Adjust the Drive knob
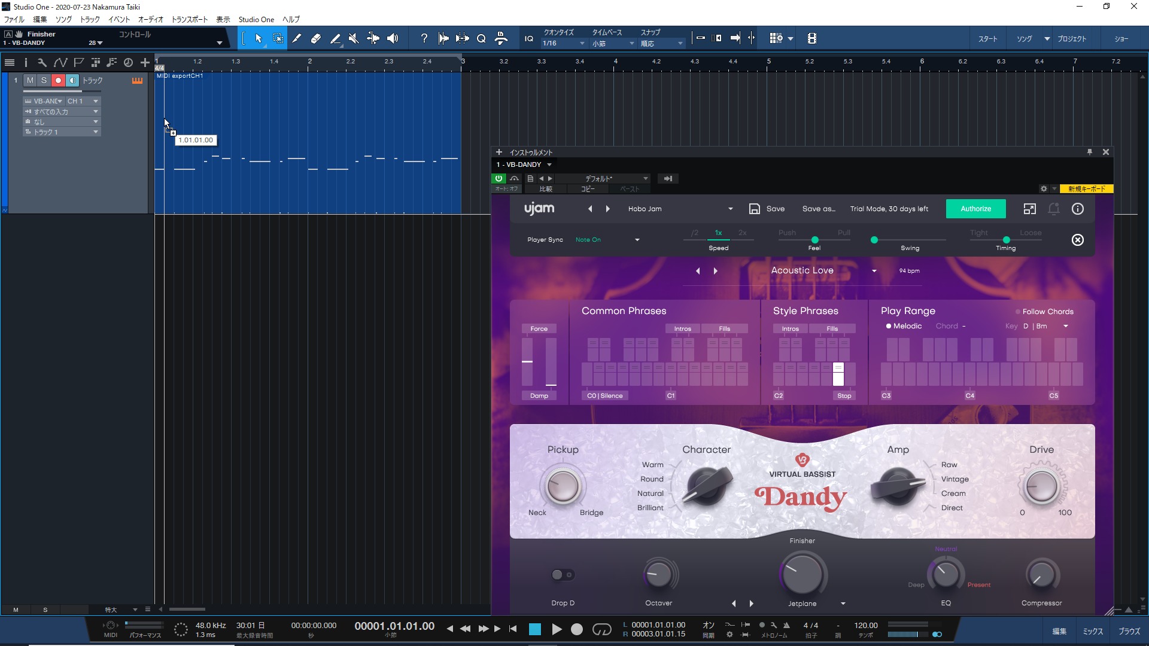1149x646 pixels. 1042,486
